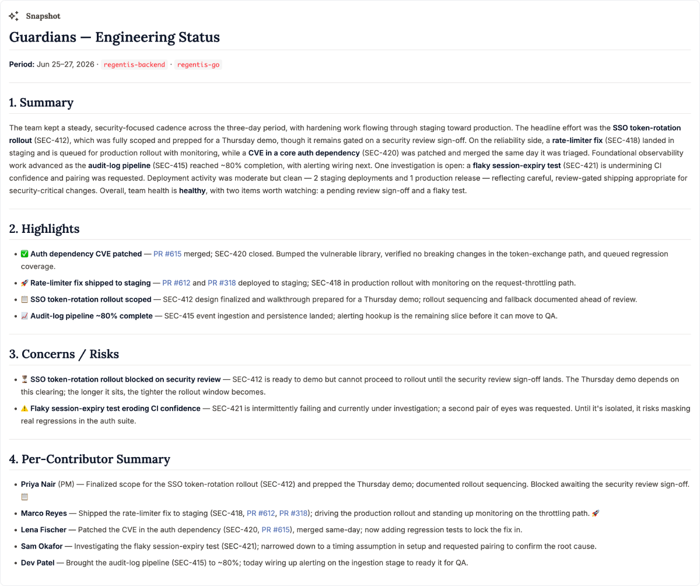The image size is (700, 586).
Task: Click the rocket emoji after Marco Reyes entry
Action: [596, 514]
